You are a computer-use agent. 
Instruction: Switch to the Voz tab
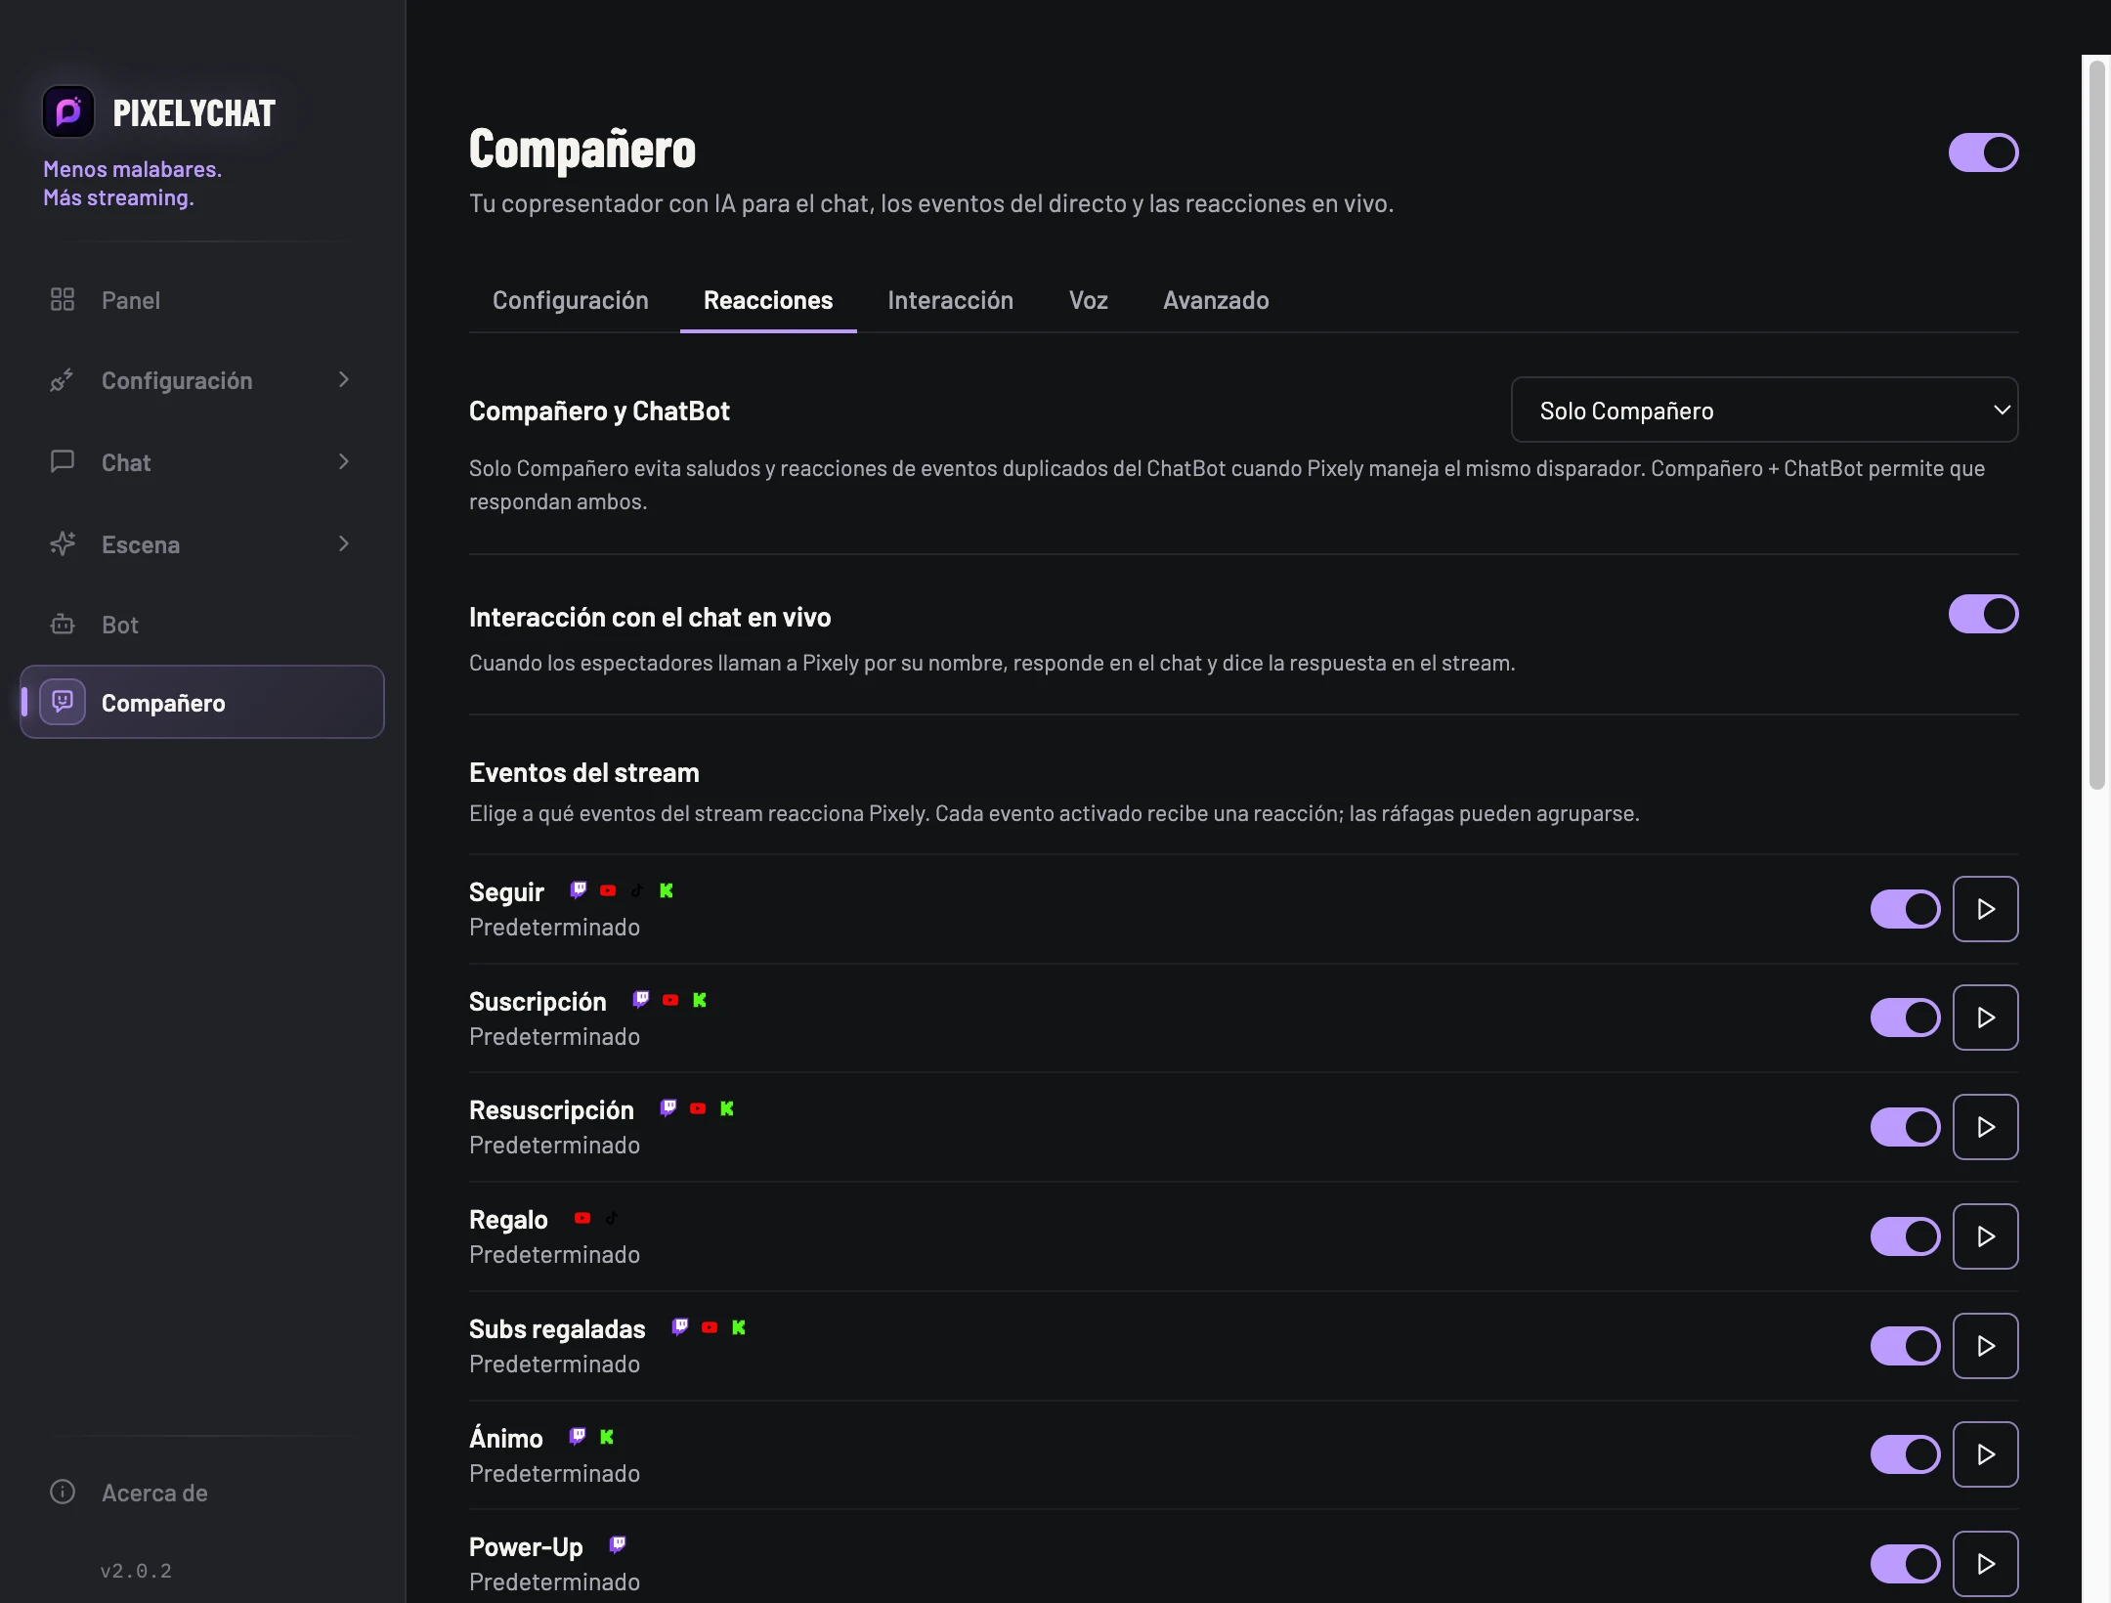1089,300
